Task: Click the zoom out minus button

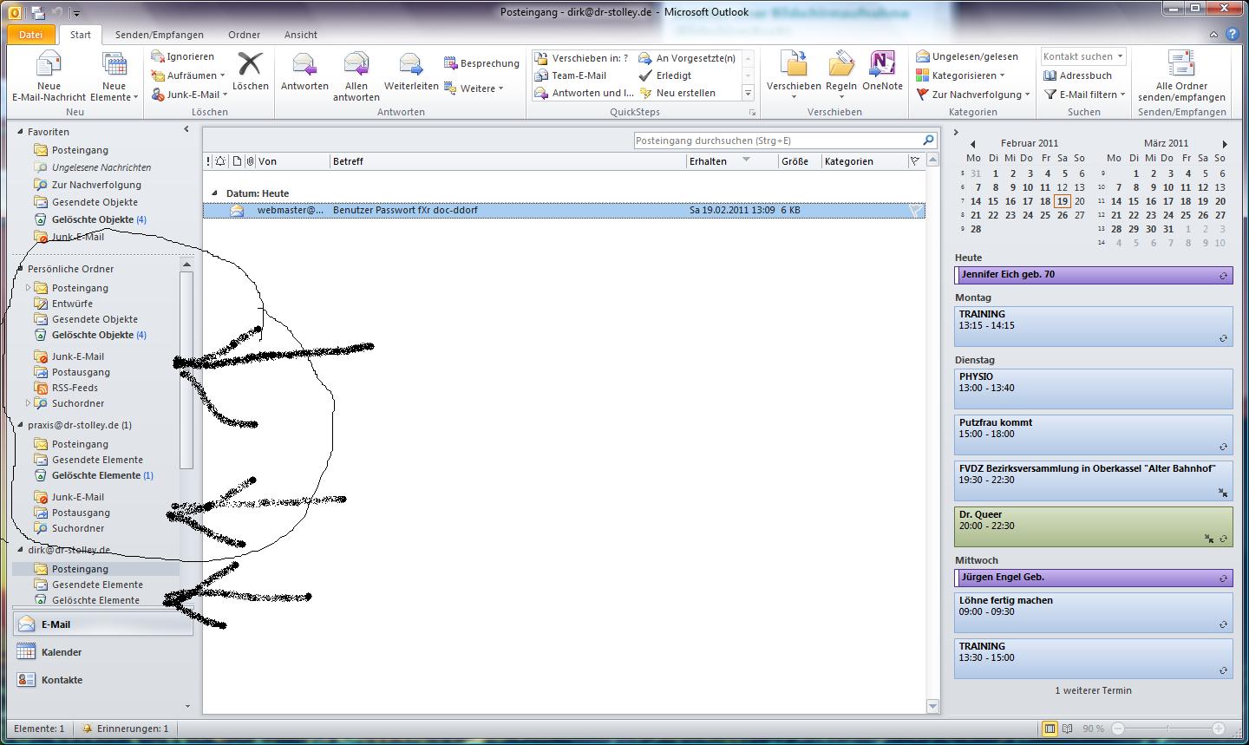Action: [1118, 729]
